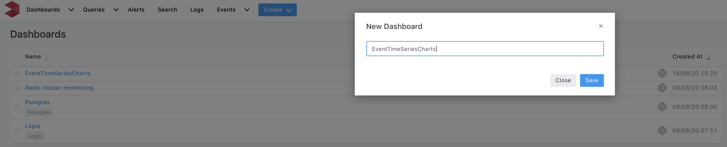Mark the Logiq dashboard as favorite
The width and height of the screenshot is (727, 147).
[x=18, y=131]
